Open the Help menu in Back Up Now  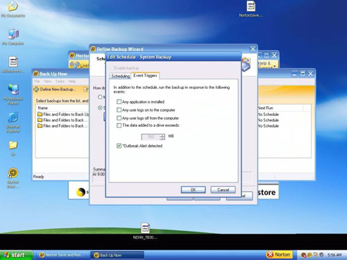point(72,81)
